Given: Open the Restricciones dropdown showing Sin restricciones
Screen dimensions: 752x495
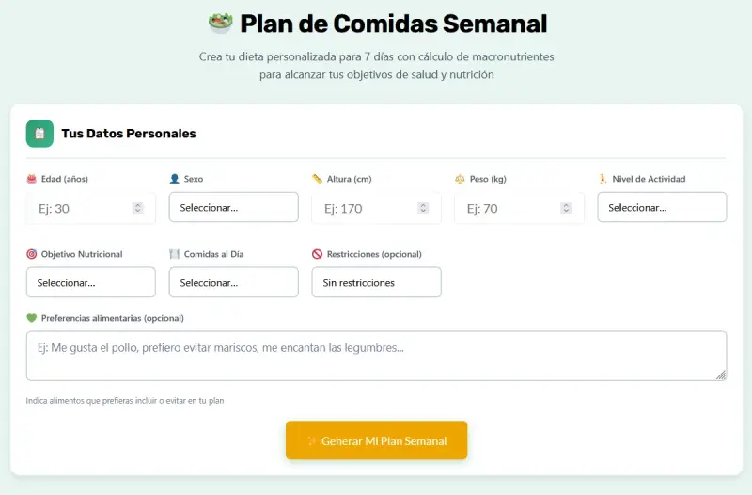Looking at the screenshot, I should click(376, 282).
